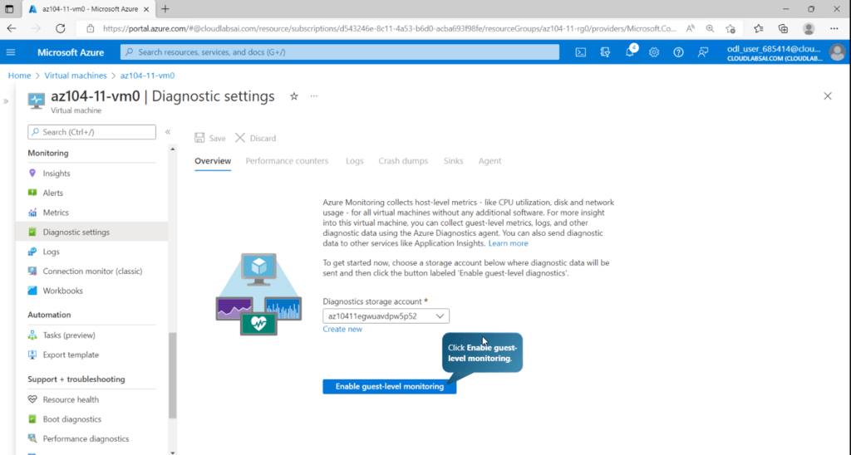Go to Home breadcrumb
851x455 pixels.
(x=20, y=76)
